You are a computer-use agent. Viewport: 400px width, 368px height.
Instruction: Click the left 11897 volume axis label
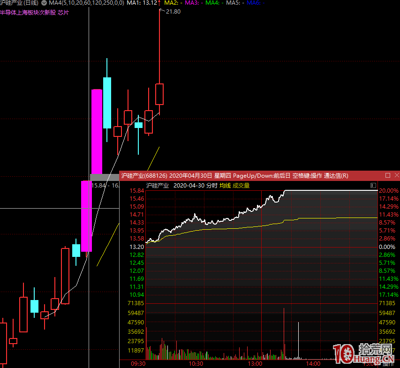136,351
